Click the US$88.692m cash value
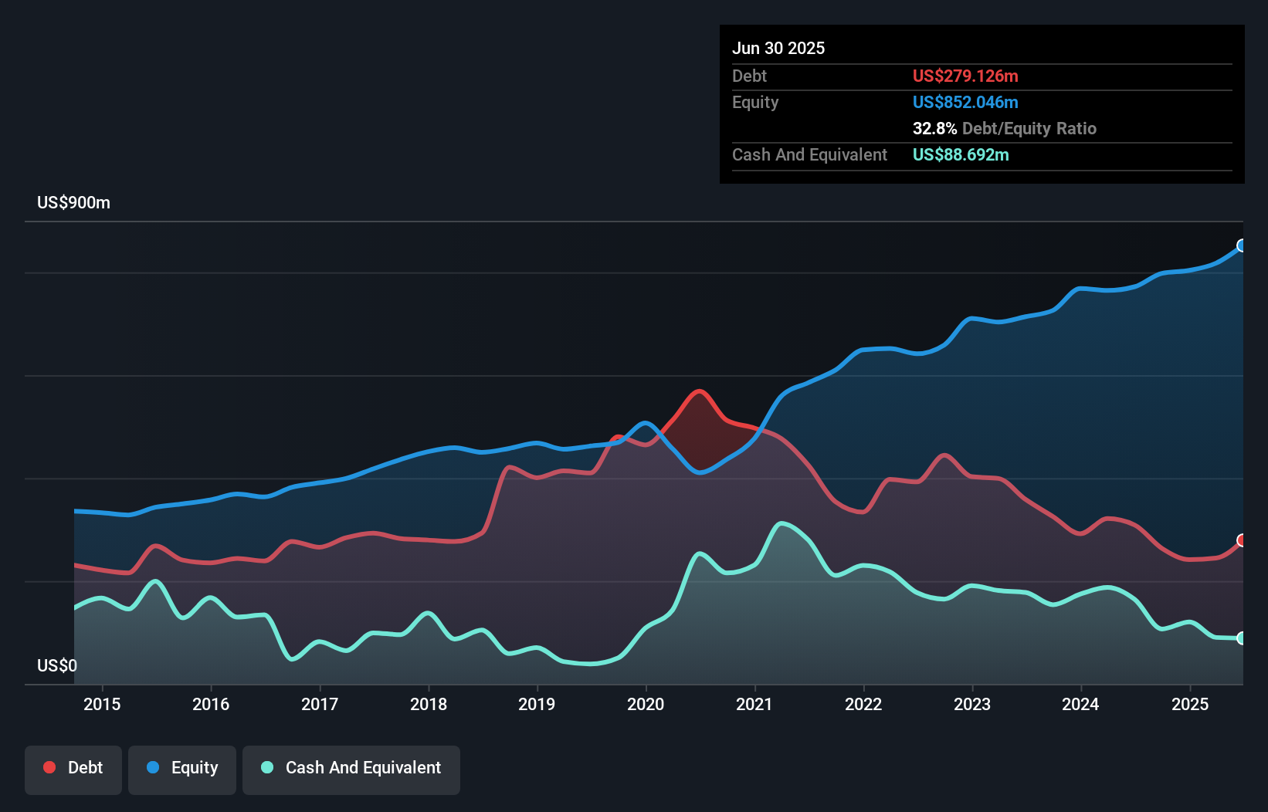 coord(961,154)
